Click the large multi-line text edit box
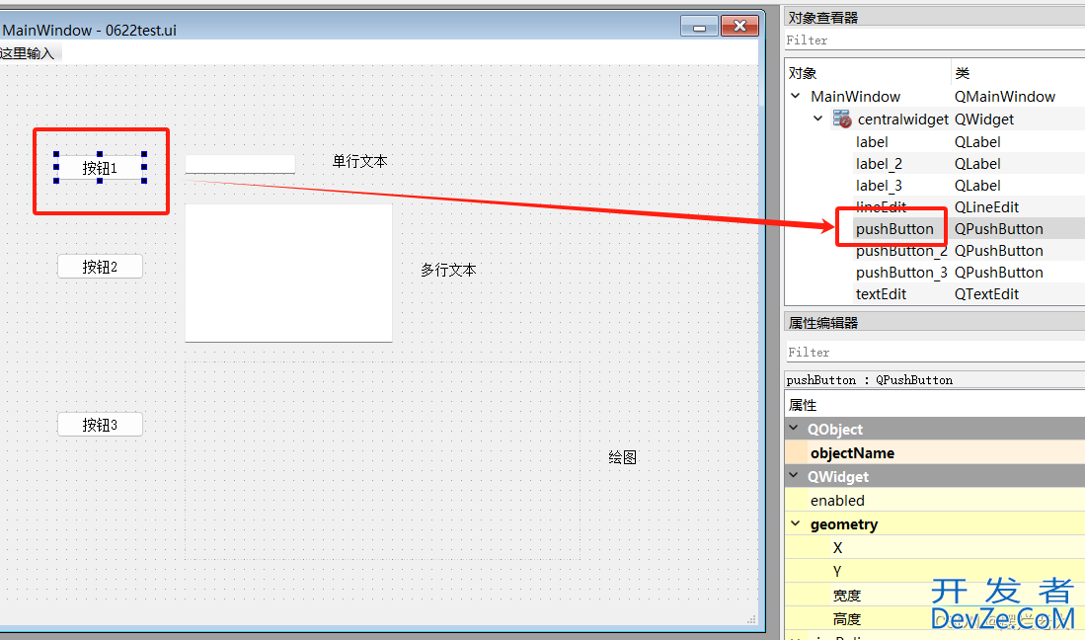This screenshot has width=1085, height=640. [288, 273]
